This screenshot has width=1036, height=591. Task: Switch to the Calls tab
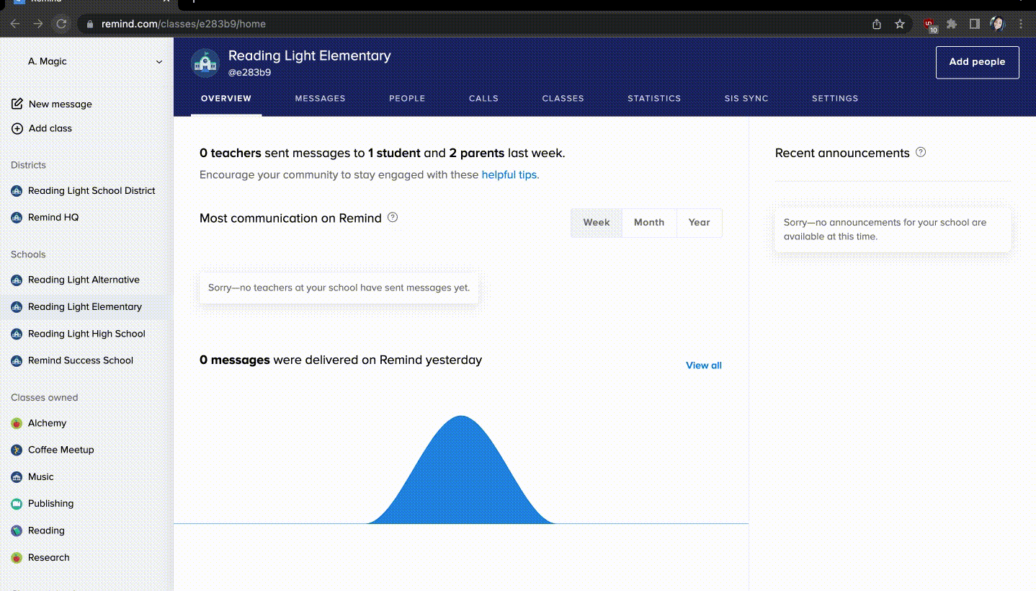click(x=483, y=99)
